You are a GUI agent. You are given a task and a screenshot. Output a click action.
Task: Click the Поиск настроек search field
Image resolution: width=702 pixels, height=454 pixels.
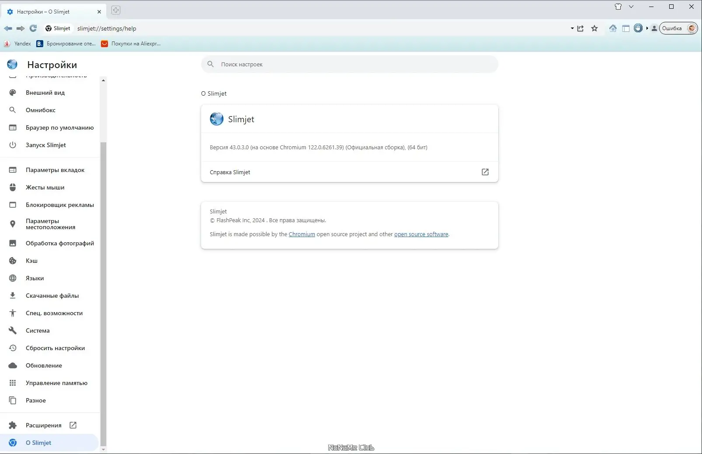tap(350, 64)
